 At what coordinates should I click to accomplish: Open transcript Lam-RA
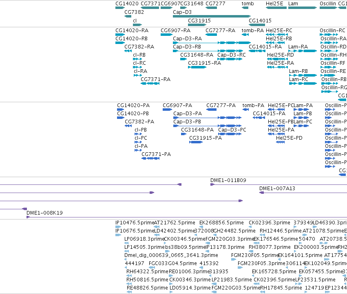(303, 51)
